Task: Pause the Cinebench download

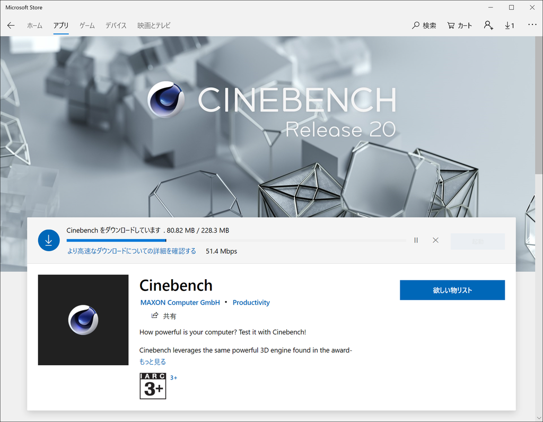Action: pos(416,240)
